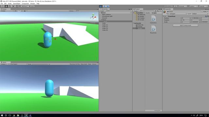Open the Assets menu
Viewport: 209px width, 117px height.
(10, 4)
